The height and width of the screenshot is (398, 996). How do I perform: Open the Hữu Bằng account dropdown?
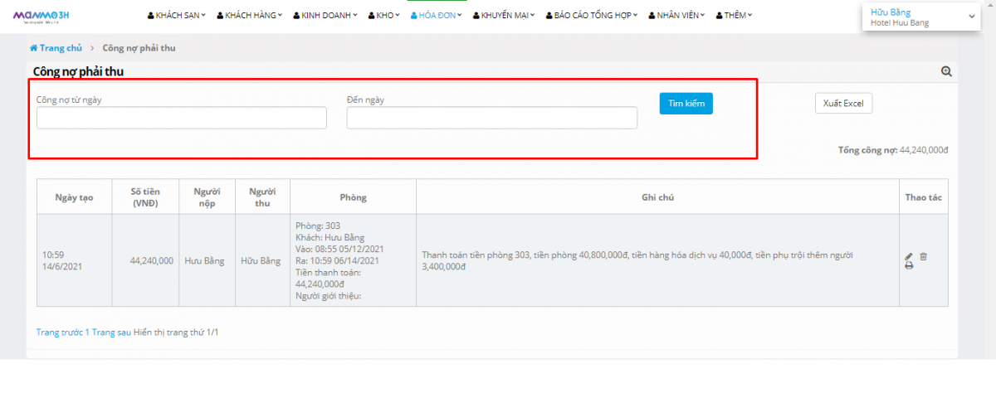[921, 17]
